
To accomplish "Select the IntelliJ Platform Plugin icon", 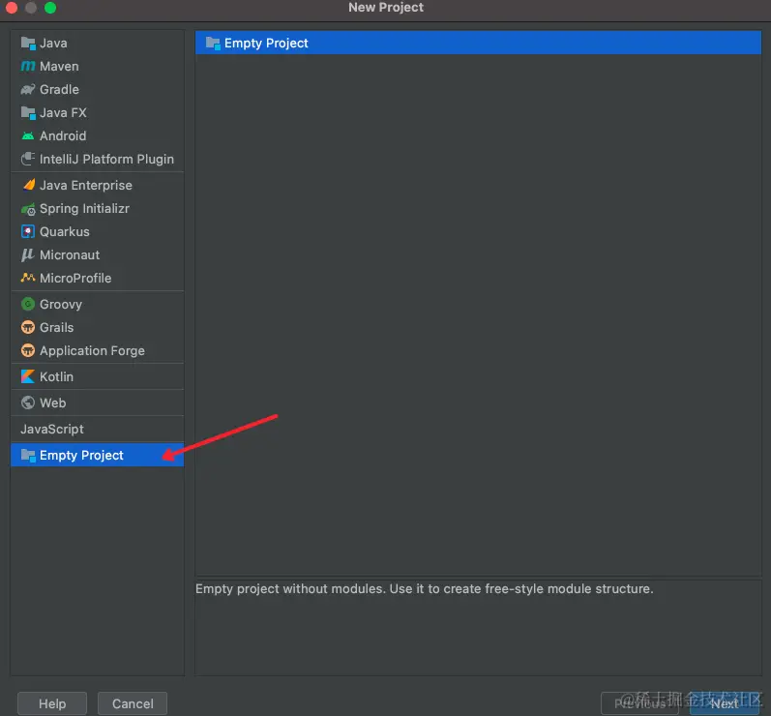I will pyautogui.click(x=28, y=159).
